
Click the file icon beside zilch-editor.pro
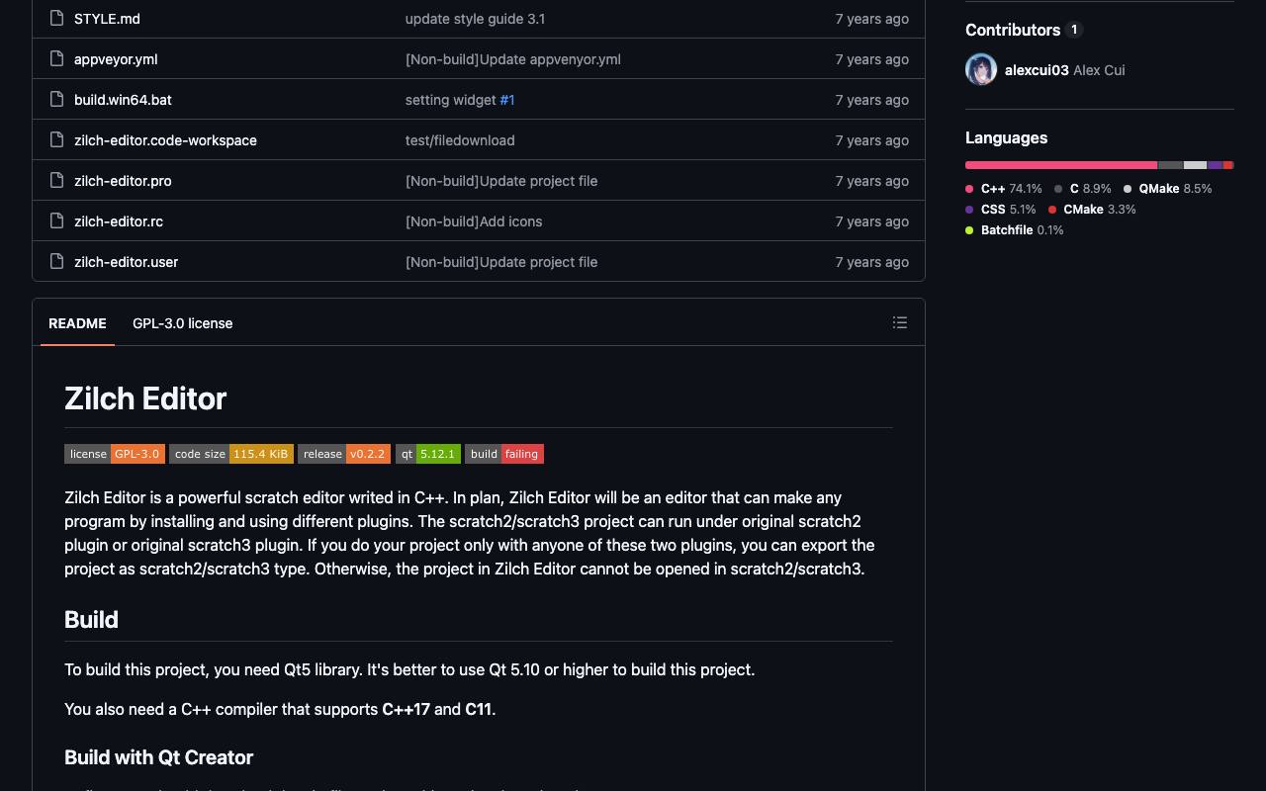click(x=57, y=180)
